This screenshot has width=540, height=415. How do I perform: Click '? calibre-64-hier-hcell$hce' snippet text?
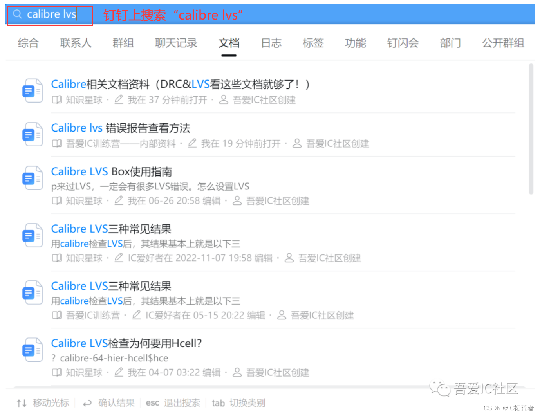pos(110,358)
